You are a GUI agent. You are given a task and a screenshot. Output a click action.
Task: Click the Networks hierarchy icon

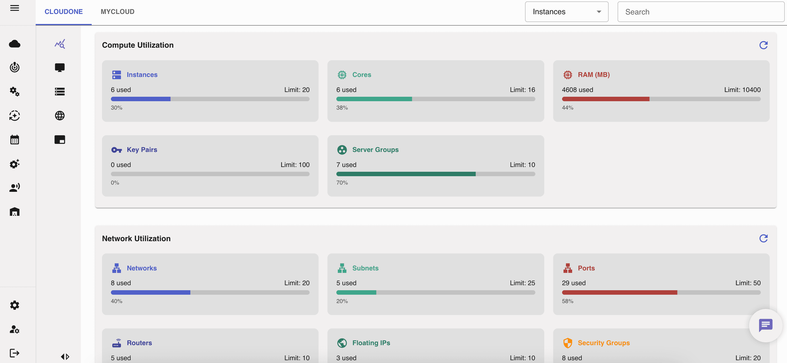click(x=117, y=268)
